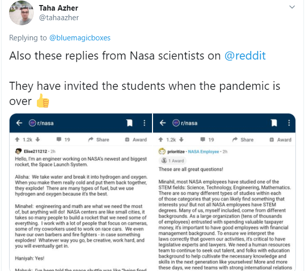Open the @reddit mention link
The width and height of the screenshot is (305, 271).
(245, 56)
